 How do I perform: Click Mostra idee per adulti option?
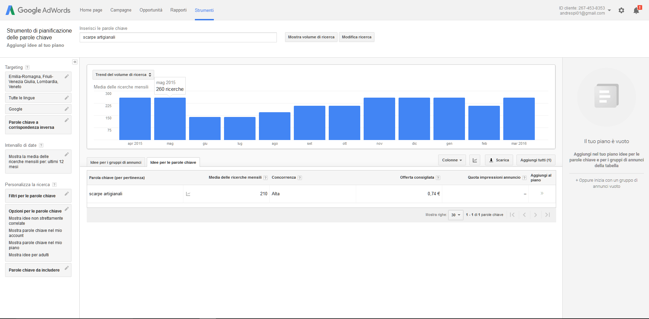(x=29, y=255)
